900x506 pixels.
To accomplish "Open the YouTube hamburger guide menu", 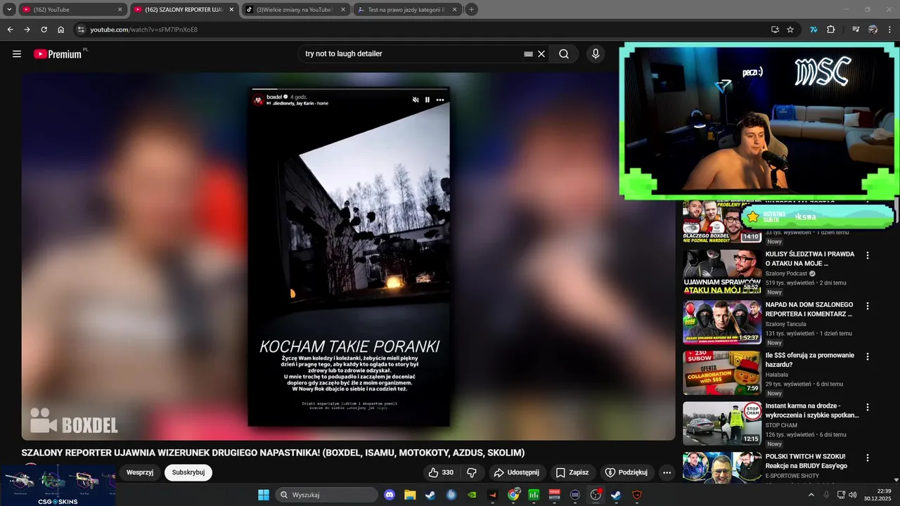I will point(17,54).
